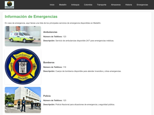Click the 'Policía Nacional para situaciones' description

pos(85,104)
